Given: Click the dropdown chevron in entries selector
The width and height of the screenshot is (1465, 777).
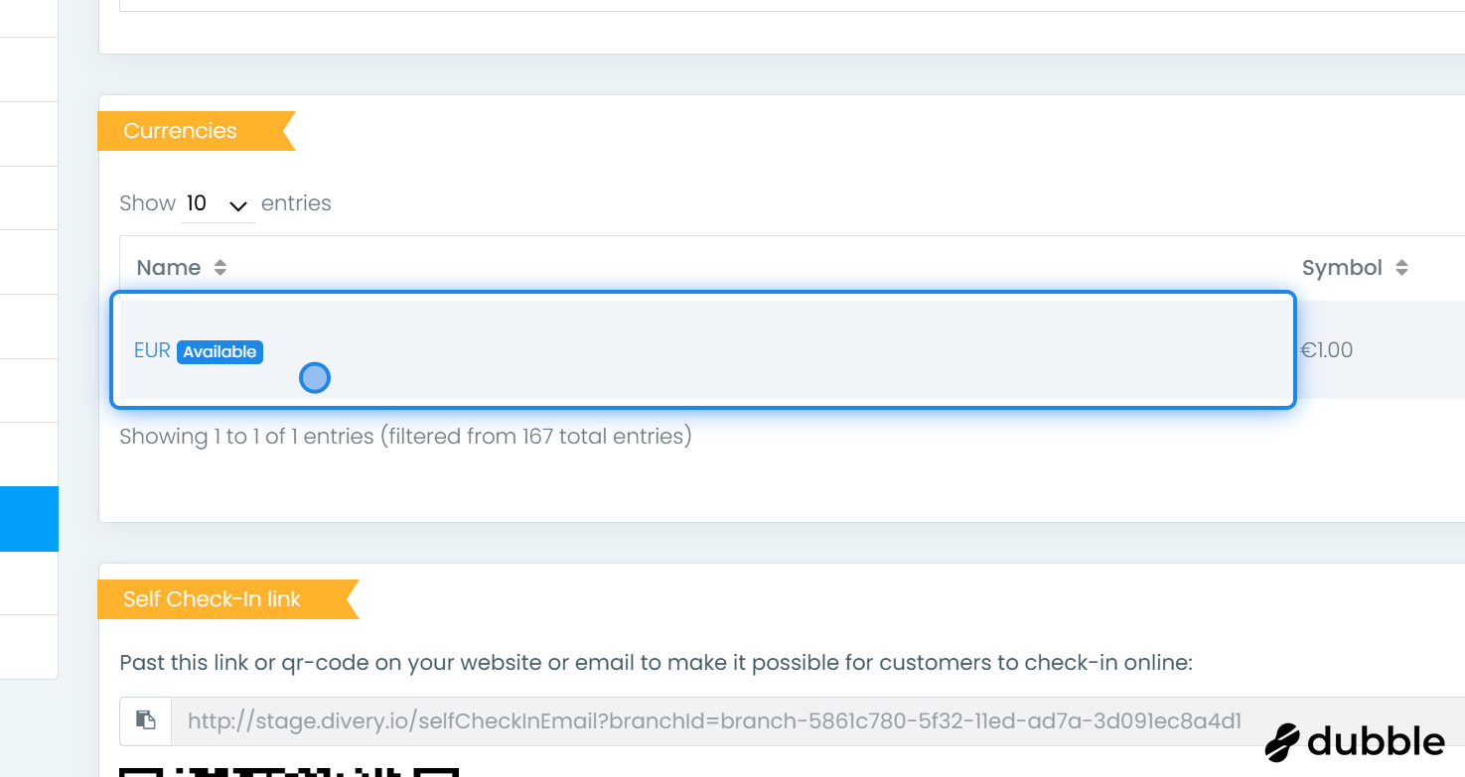Looking at the screenshot, I should point(238,205).
